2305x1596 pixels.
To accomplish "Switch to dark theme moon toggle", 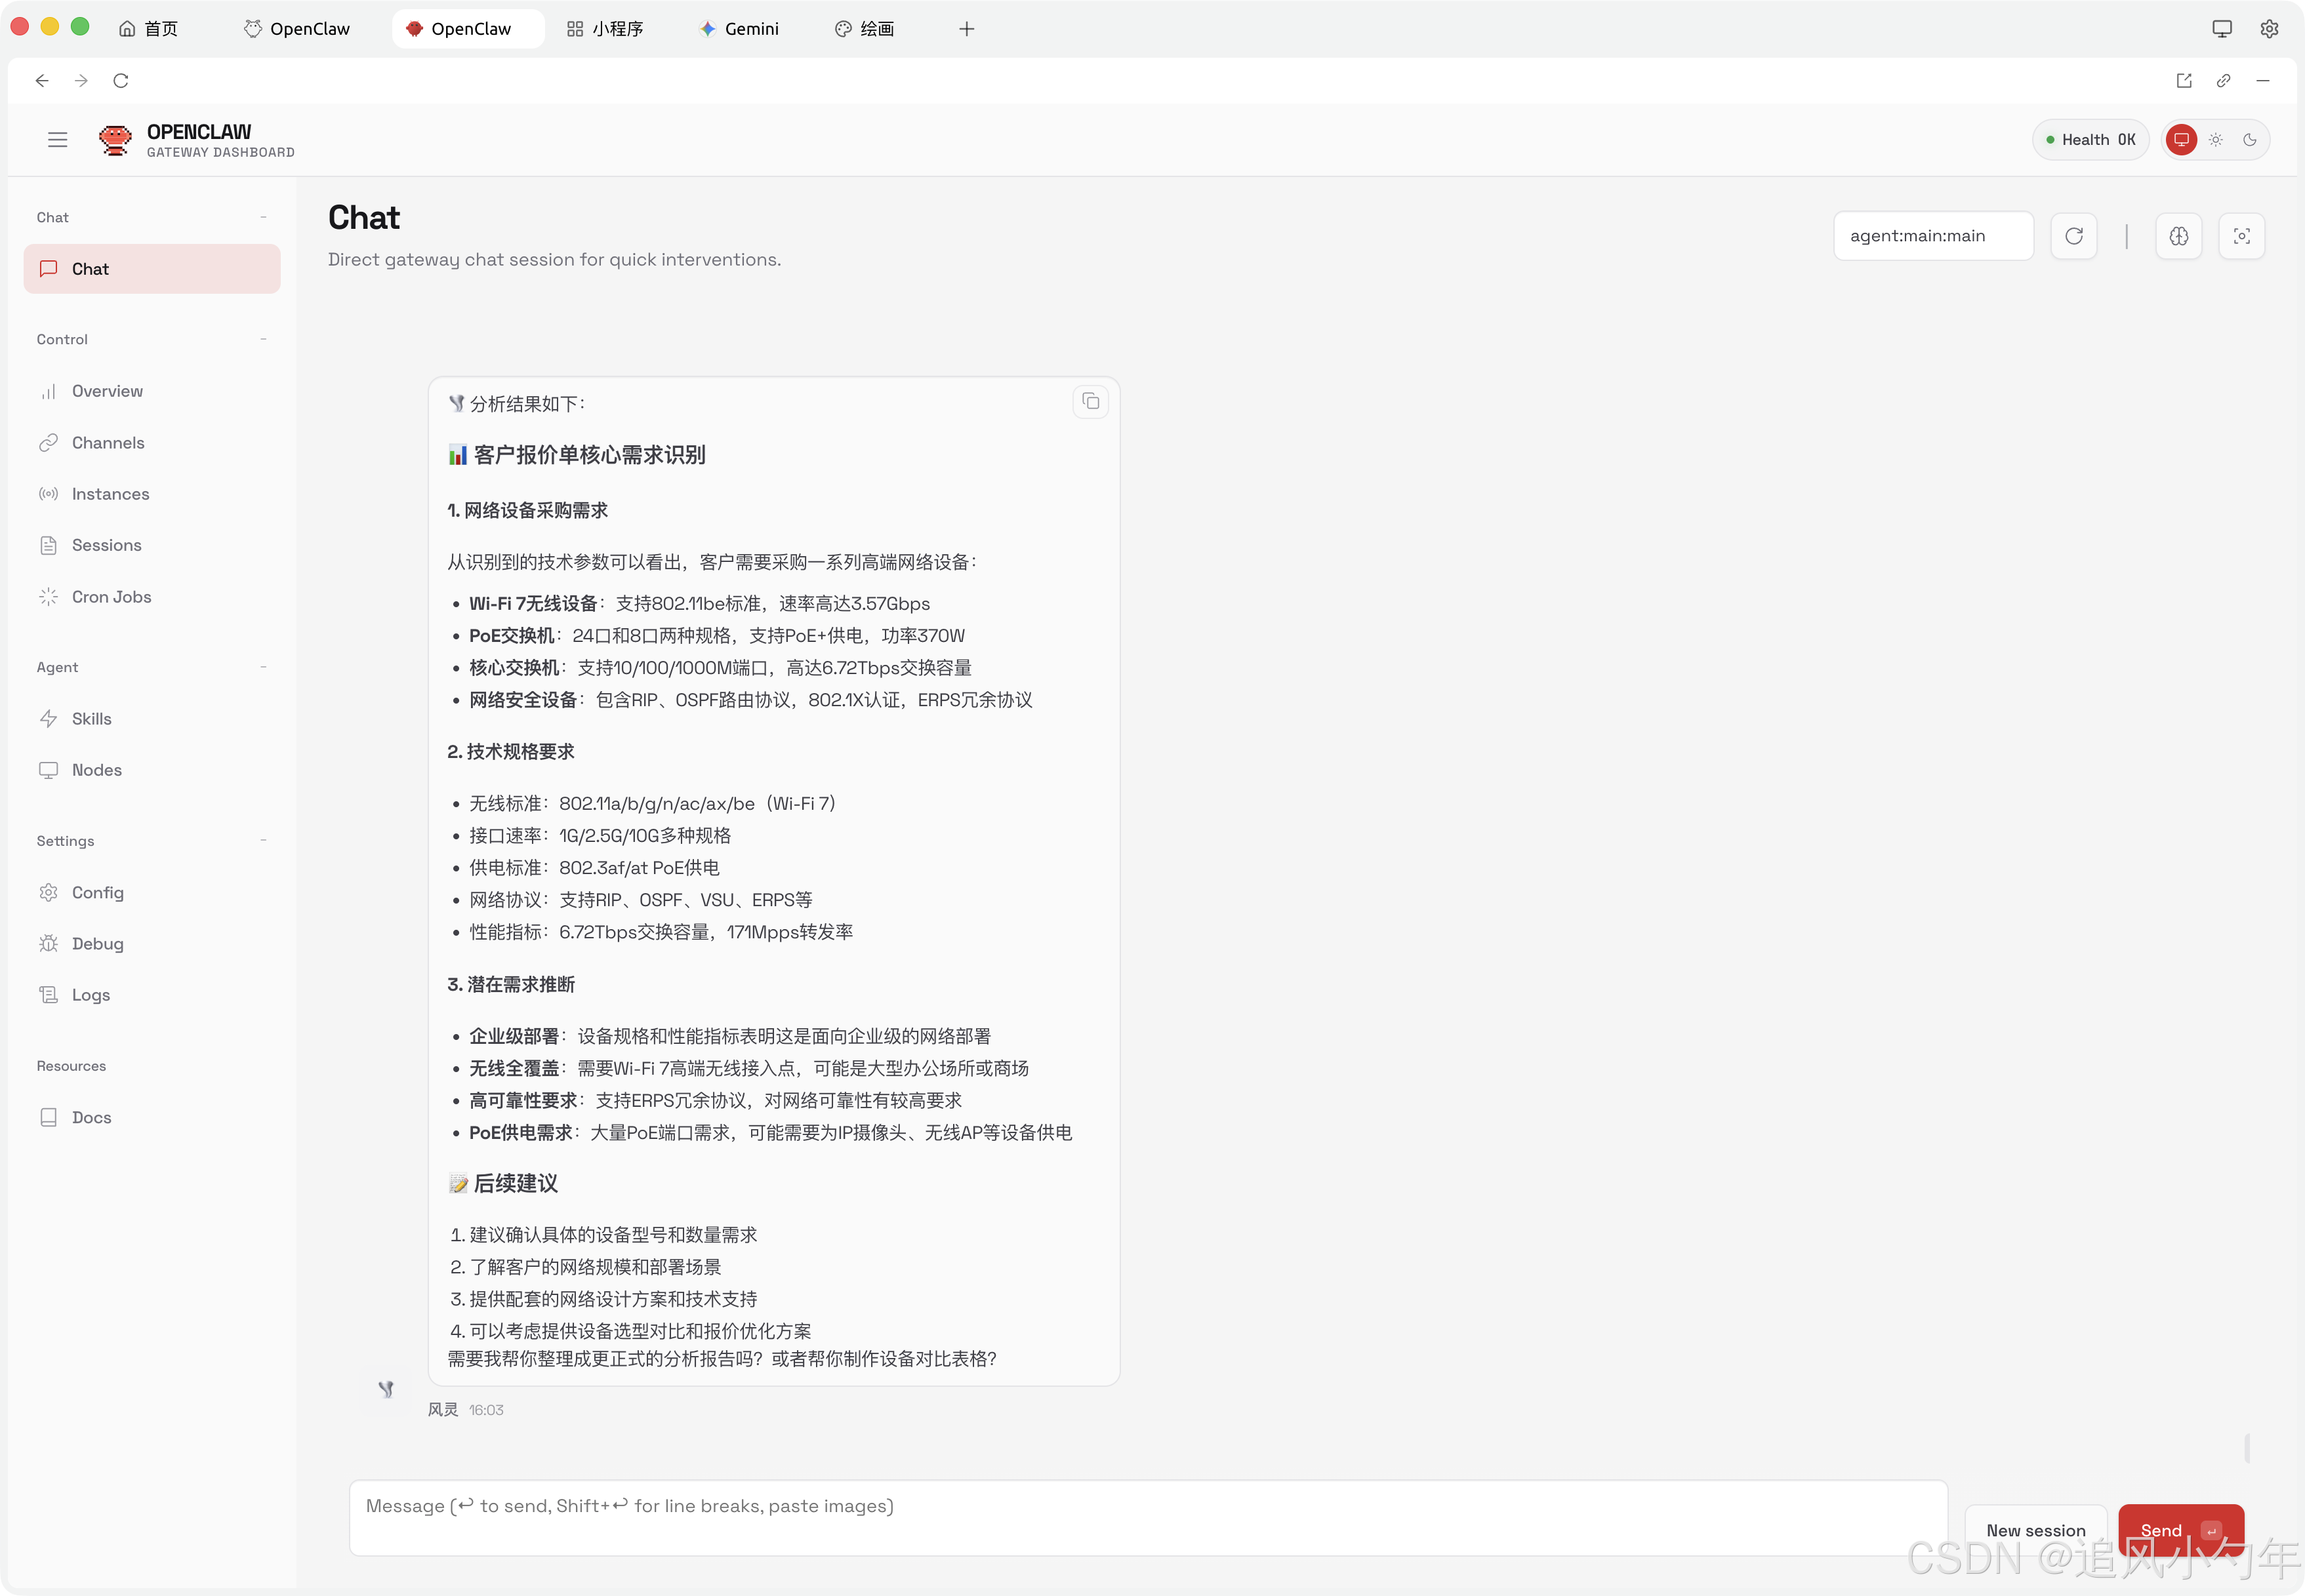I will pyautogui.click(x=2250, y=140).
